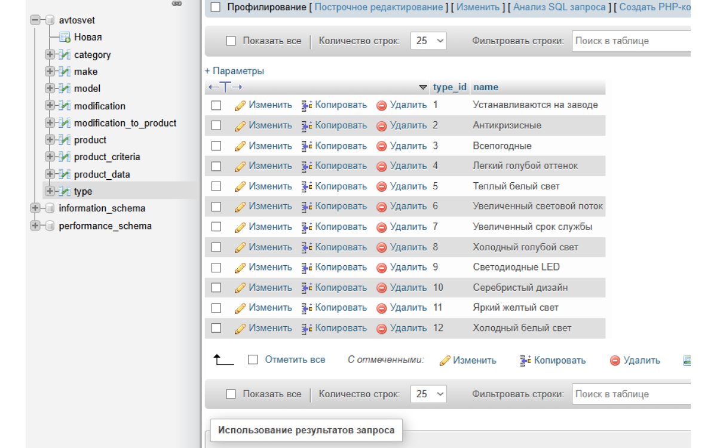Click the product table icon in tree
This screenshot has width=717, height=448.
65,140
